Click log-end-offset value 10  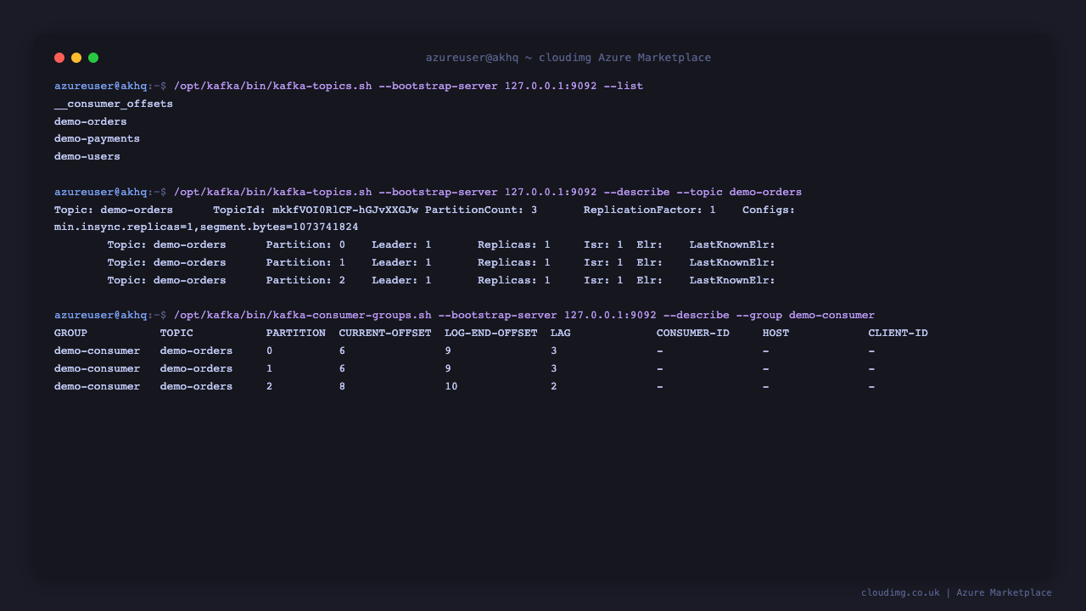pyautogui.click(x=451, y=386)
